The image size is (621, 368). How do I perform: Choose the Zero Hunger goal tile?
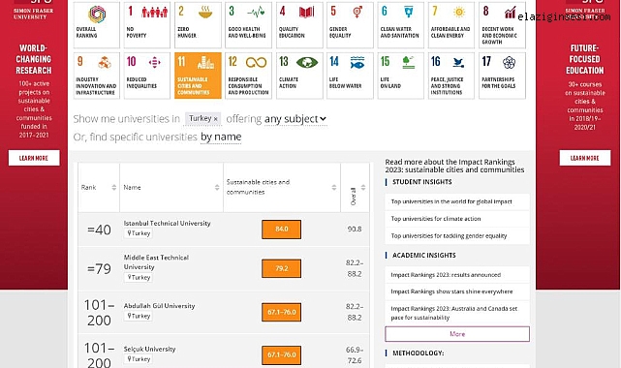(198, 25)
